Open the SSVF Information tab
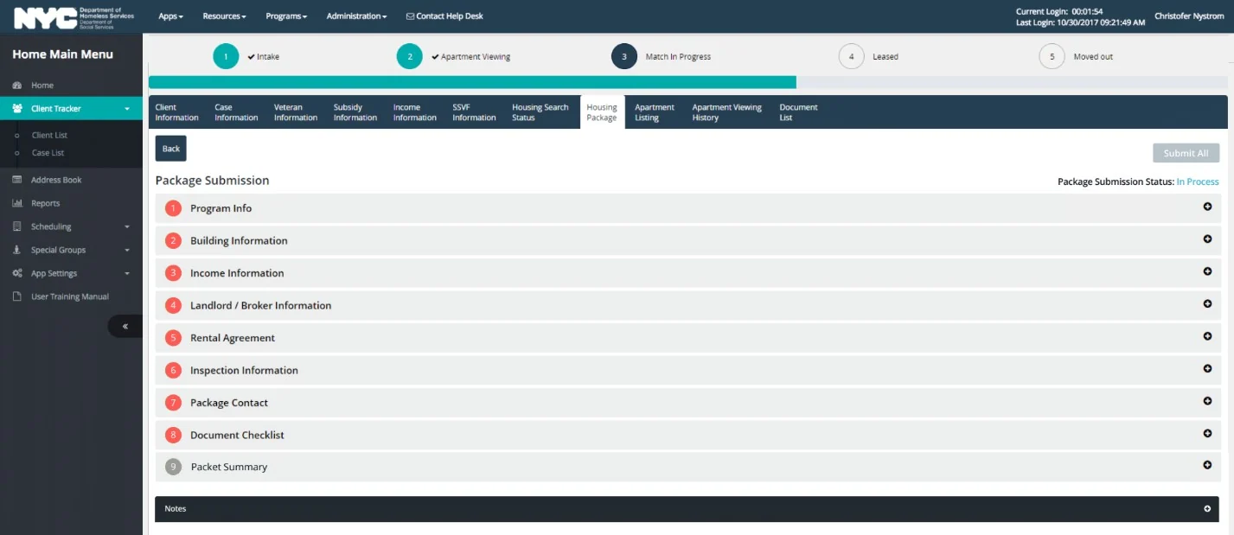 tap(474, 112)
